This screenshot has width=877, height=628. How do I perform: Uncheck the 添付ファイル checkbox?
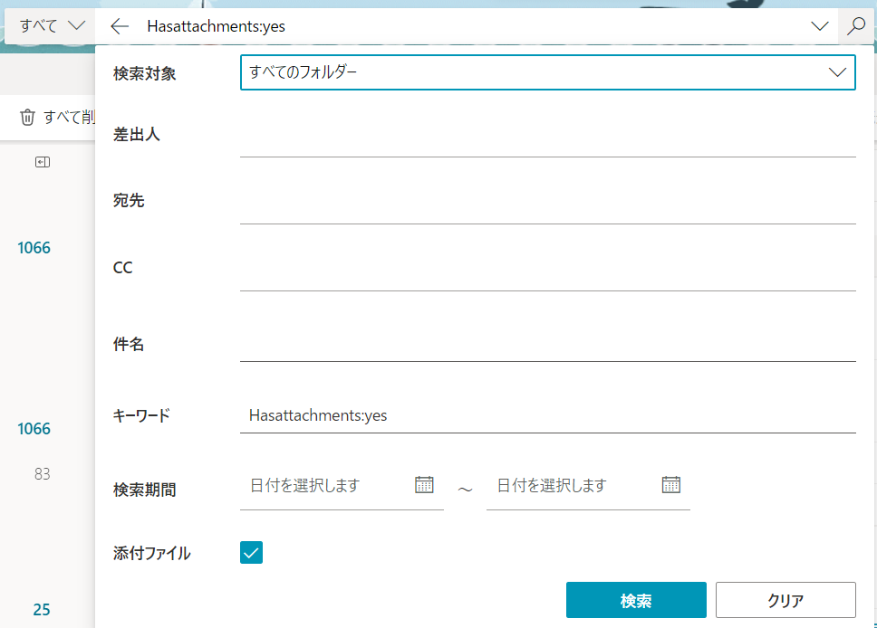coord(251,553)
